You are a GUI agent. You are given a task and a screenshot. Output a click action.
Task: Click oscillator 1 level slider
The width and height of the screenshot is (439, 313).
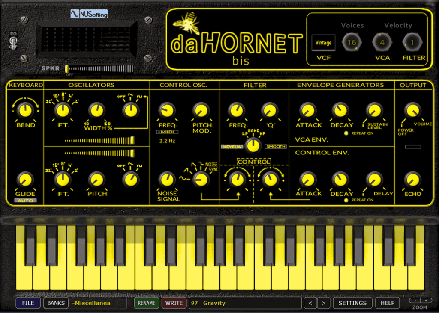pyautogui.click(x=99, y=140)
